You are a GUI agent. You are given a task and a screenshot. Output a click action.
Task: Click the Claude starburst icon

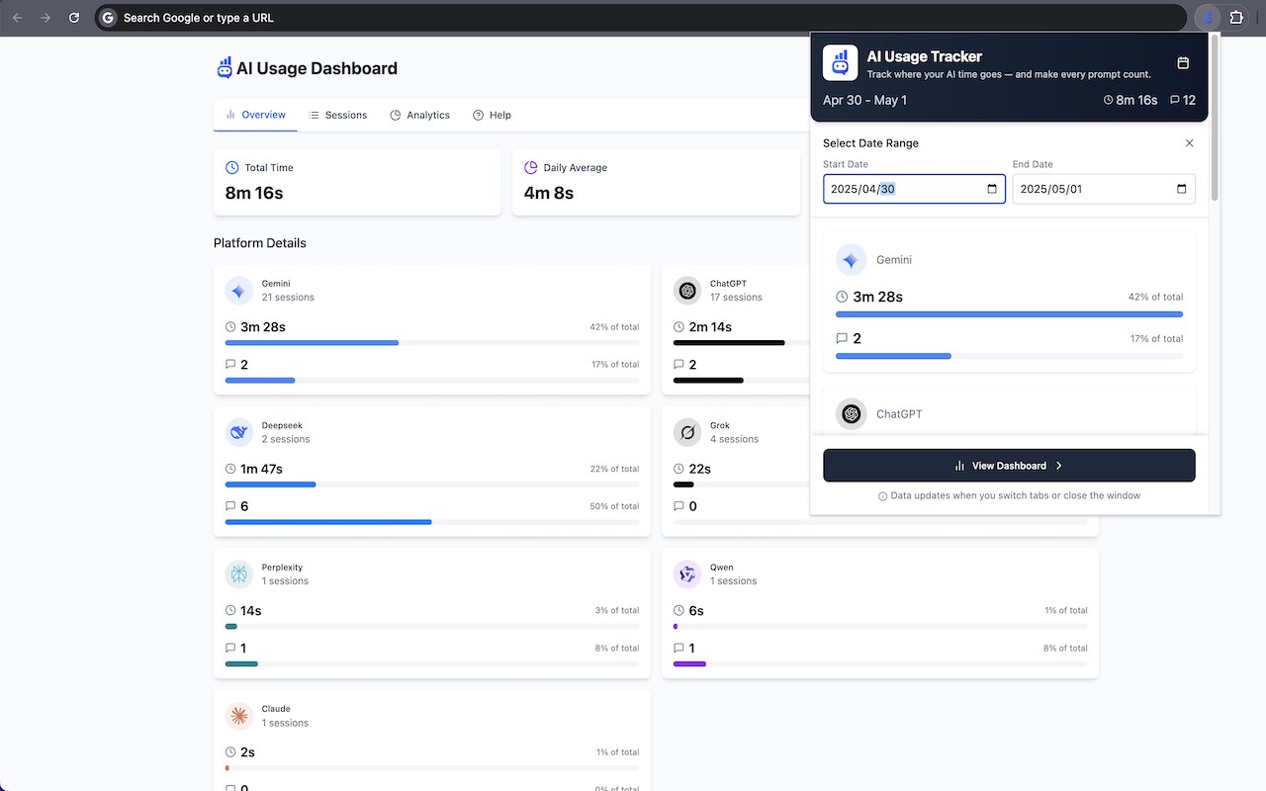pos(239,716)
